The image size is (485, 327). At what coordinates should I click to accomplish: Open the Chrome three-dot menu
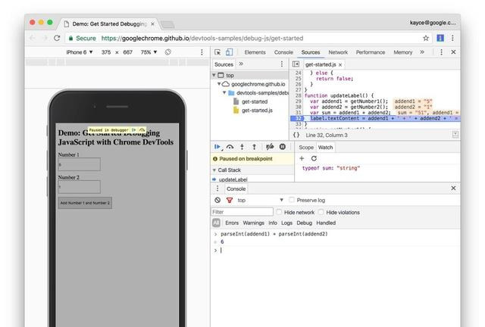tap(452, 38)
